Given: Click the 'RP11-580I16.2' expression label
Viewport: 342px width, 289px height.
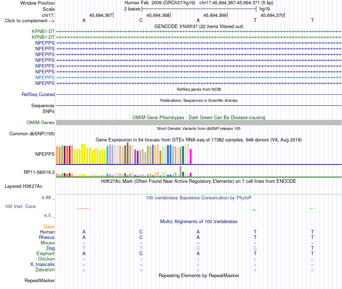Looking at the screenshot, I should [39, 172].
